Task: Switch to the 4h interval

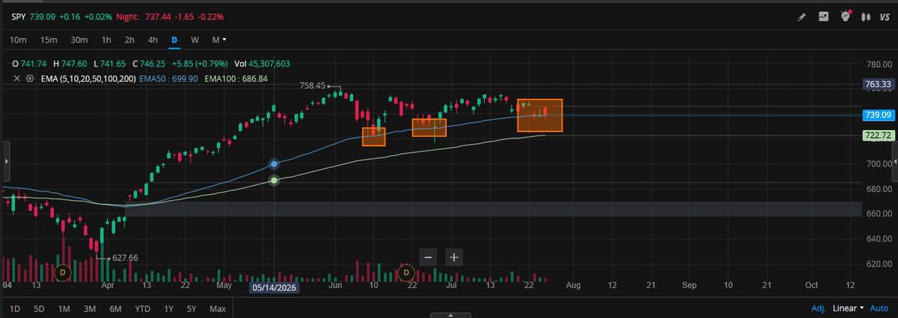Action: pos(153,40)
